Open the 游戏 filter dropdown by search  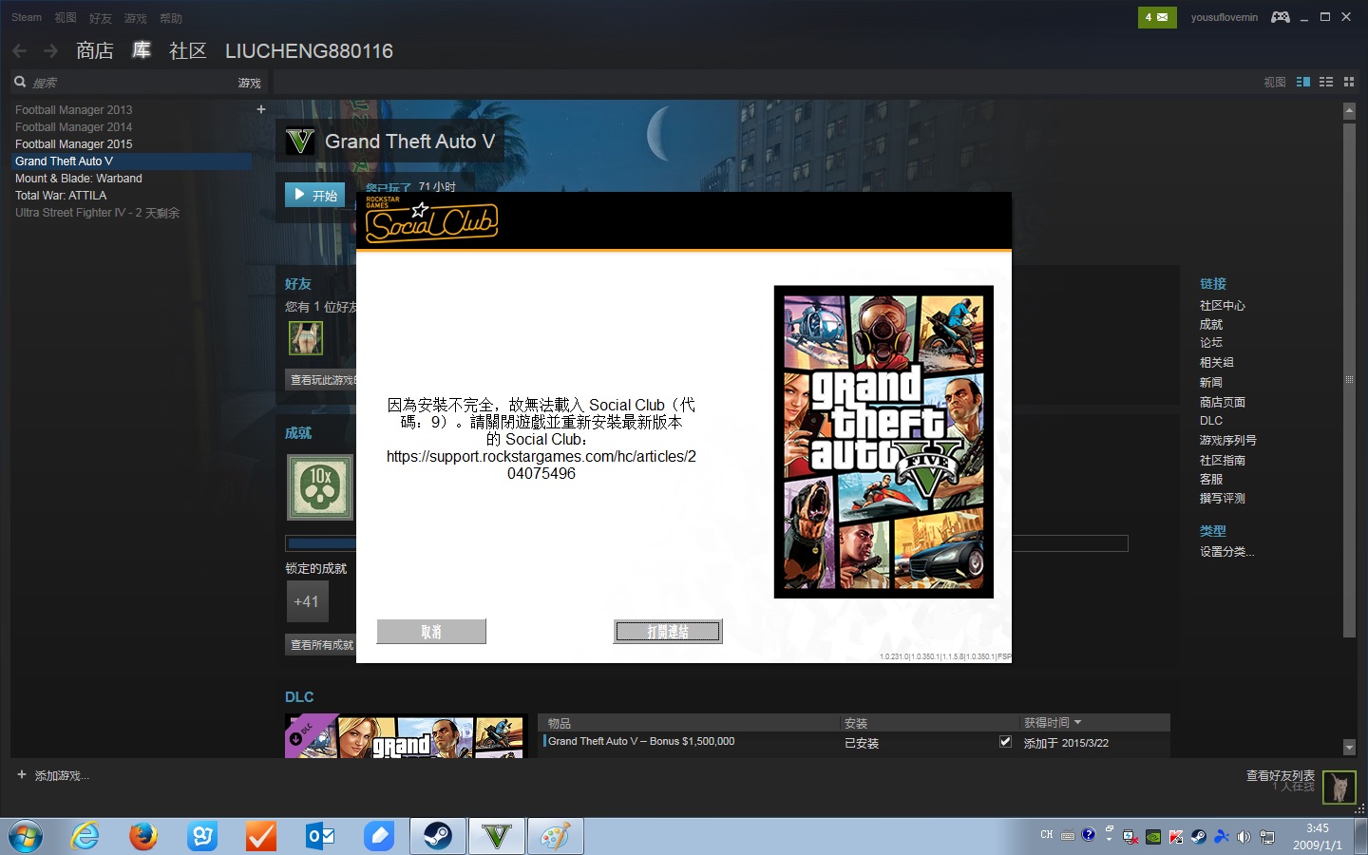pos(249,83)
